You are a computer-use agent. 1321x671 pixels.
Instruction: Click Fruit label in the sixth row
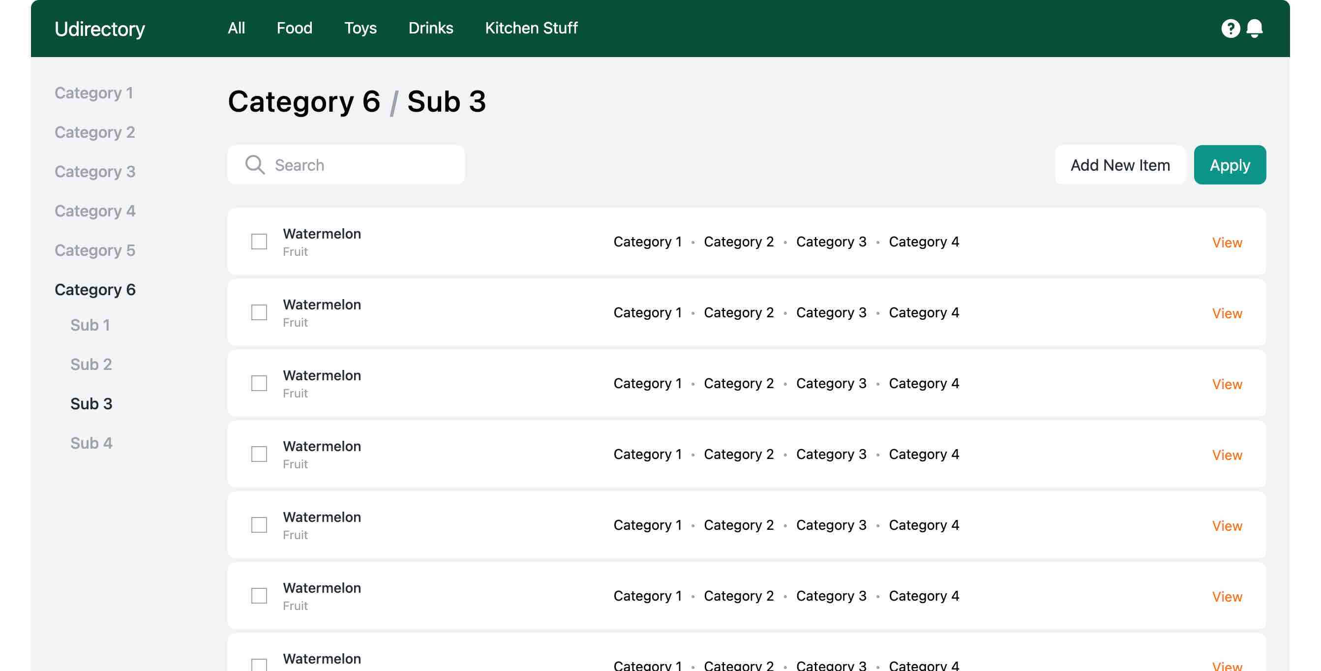(296, 606)
